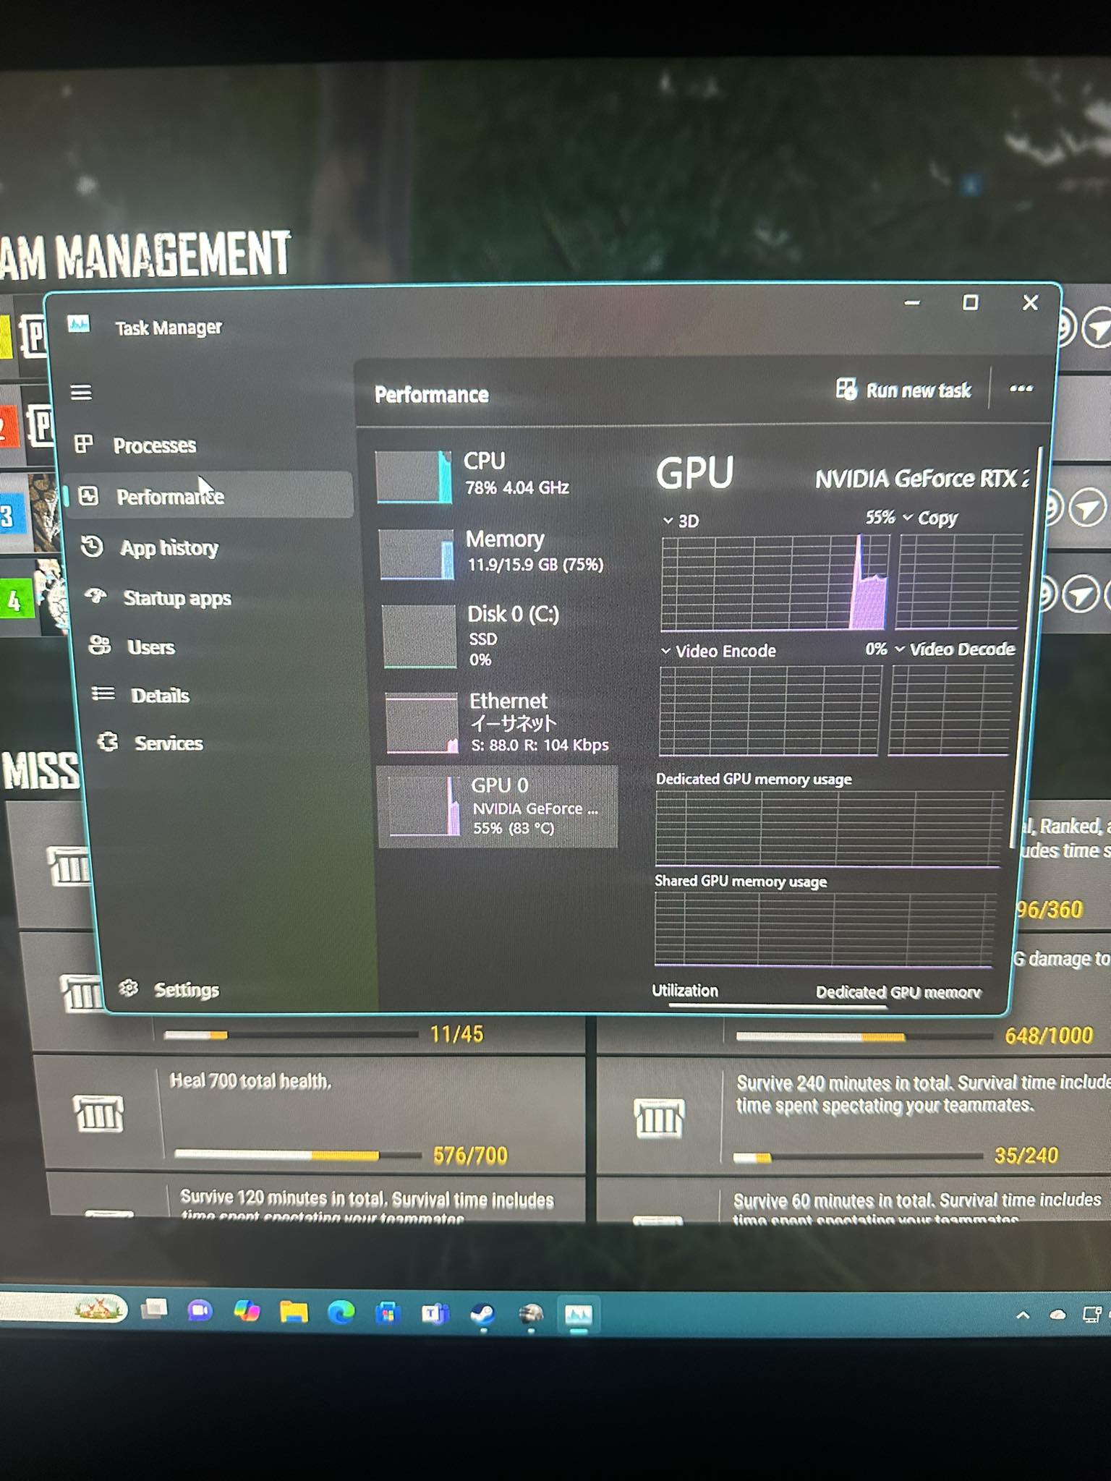Image resolution: width=1111 pixels, height=1481 pixels.
Task: Click the taskbar search box
Action: (x=64, y=1308)
